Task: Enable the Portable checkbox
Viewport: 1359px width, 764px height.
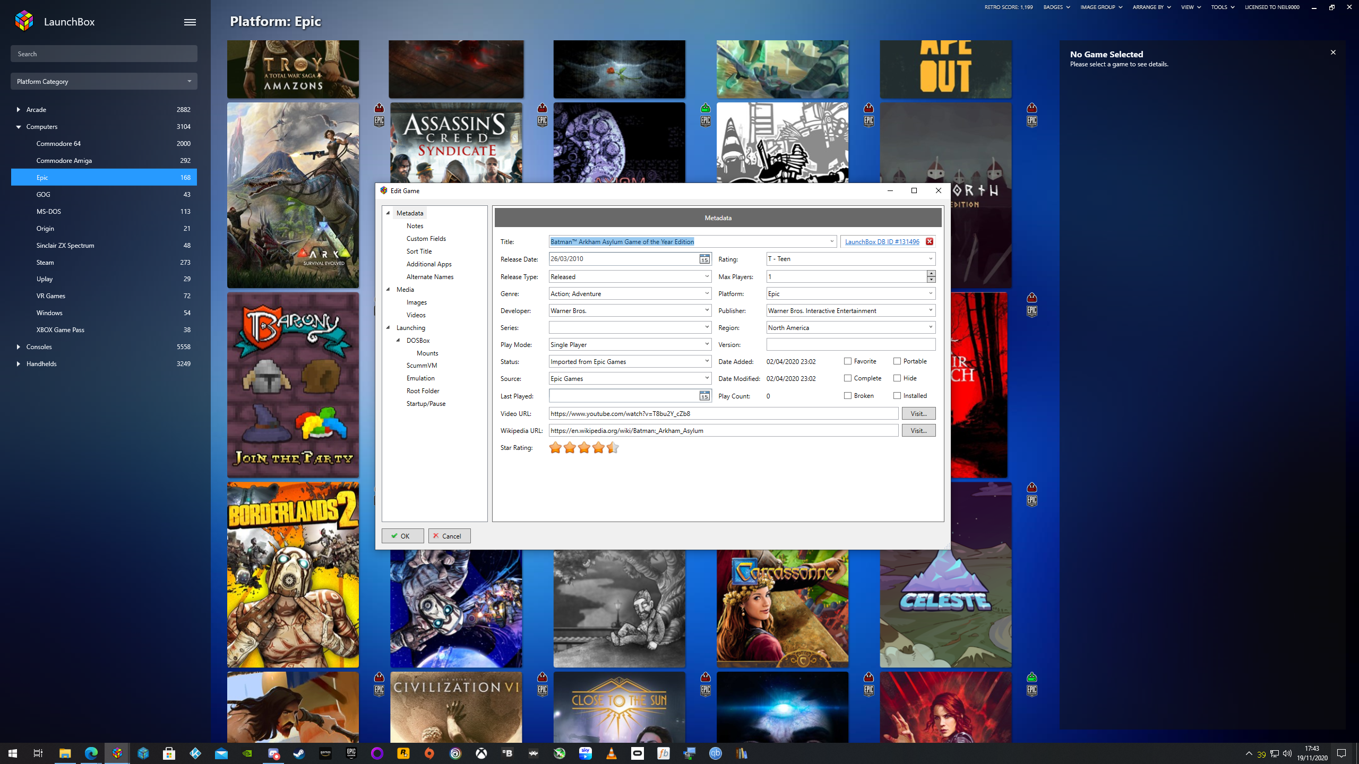Action: [897, 361]
